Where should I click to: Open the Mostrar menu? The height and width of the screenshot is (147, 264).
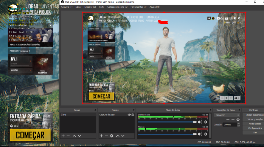[90, 7]
